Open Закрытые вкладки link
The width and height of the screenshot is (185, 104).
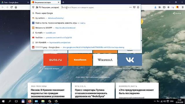[x=52, y=68]
